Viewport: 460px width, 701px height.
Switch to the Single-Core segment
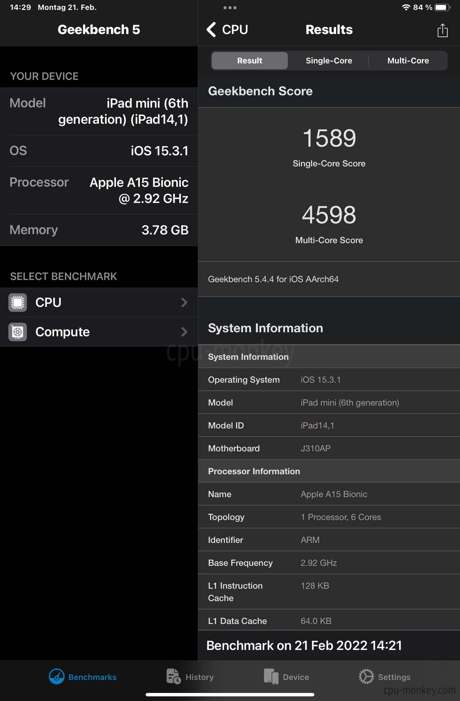coord(329,61)
